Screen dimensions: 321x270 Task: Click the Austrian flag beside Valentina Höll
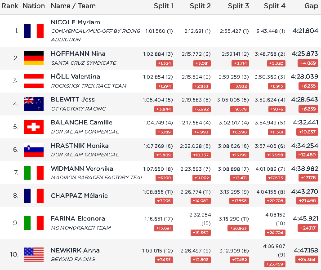pyautogui.click(x=34, y=81)
